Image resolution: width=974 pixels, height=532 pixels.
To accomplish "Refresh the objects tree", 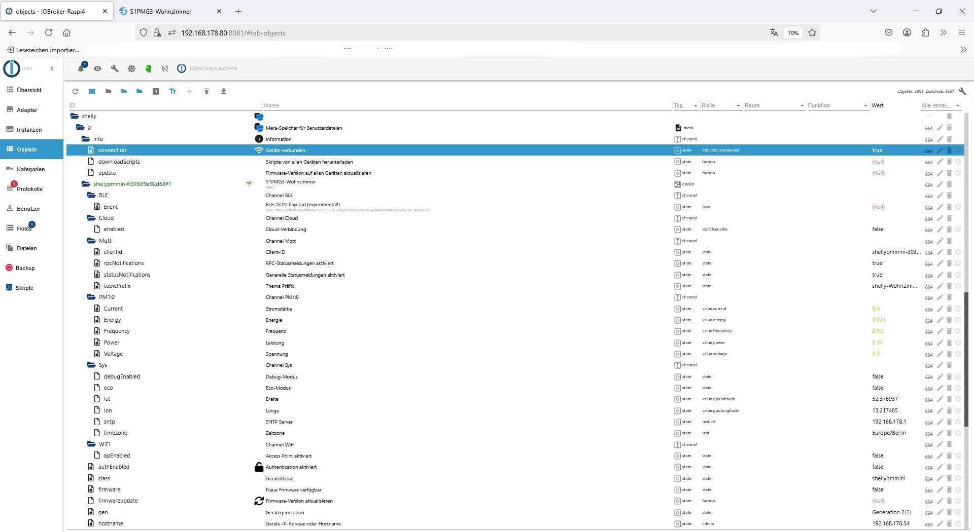I will tap(75, 91).
